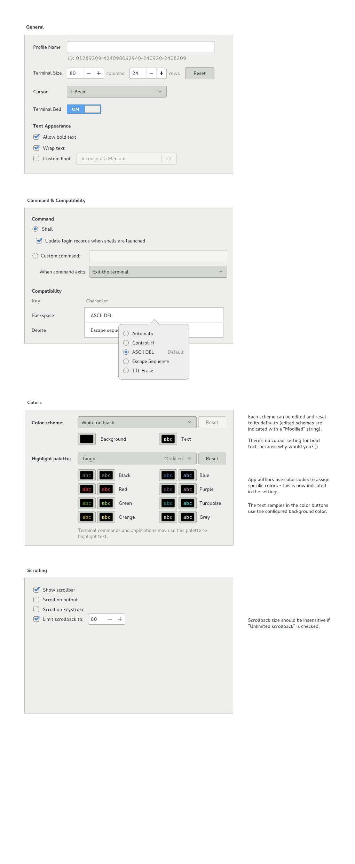The image size is (355, 864).
Task: Open the Highlight palette Tango dropdown
Action: [137, 458]
